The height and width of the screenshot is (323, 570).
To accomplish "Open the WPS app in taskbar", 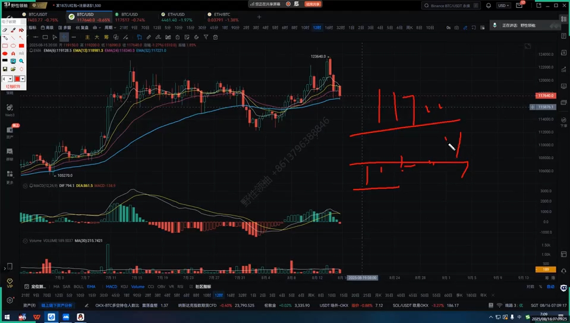I will 37,317.
